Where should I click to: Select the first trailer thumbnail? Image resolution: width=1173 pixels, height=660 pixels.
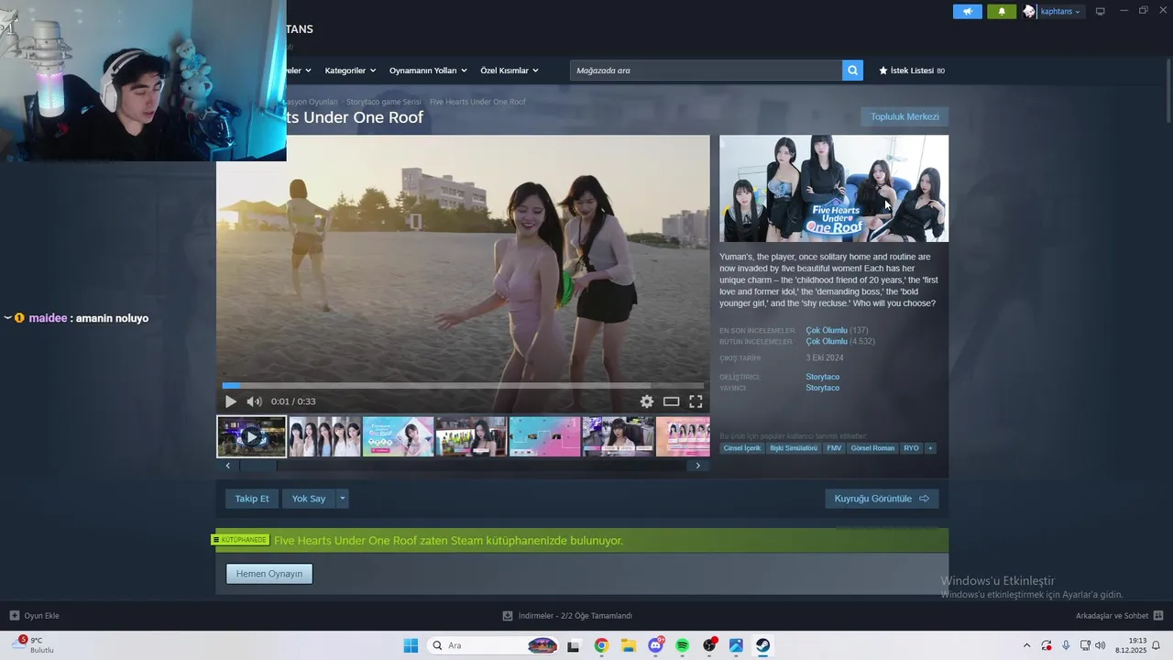(252, 436)
